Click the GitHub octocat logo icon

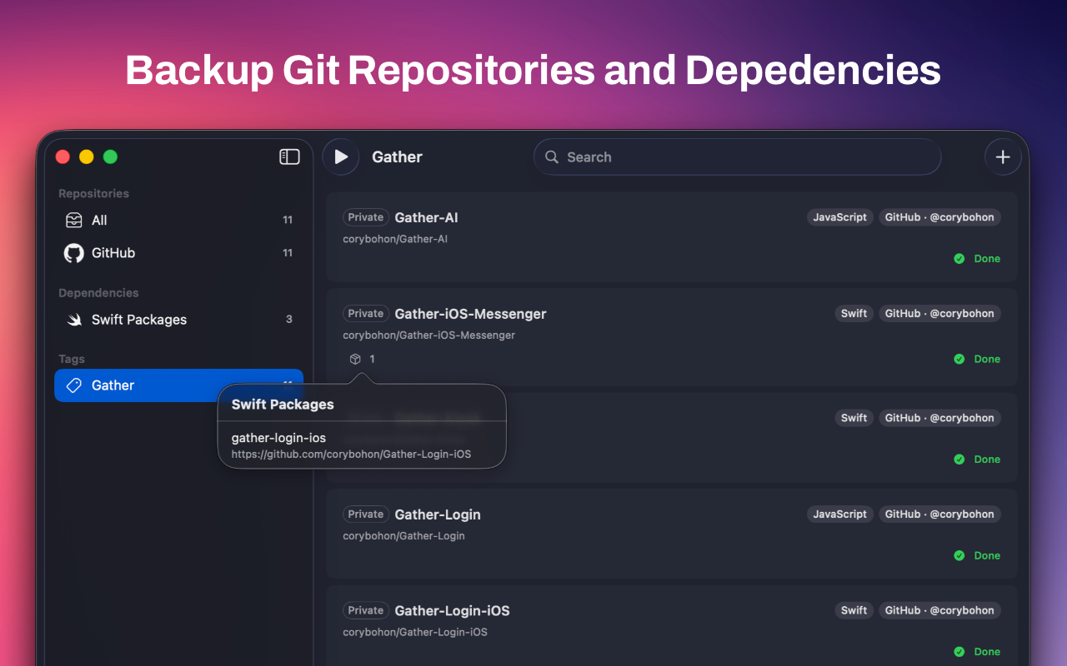click(74, 253)
